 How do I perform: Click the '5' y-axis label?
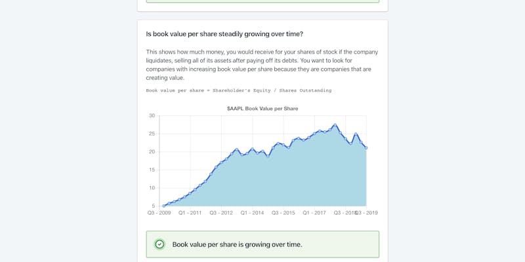tap(154, 206)
